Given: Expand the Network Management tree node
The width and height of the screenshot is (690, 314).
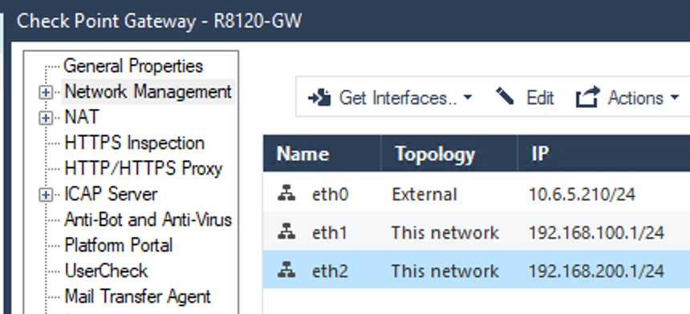Looking at the screenshot, I should 46,93.
